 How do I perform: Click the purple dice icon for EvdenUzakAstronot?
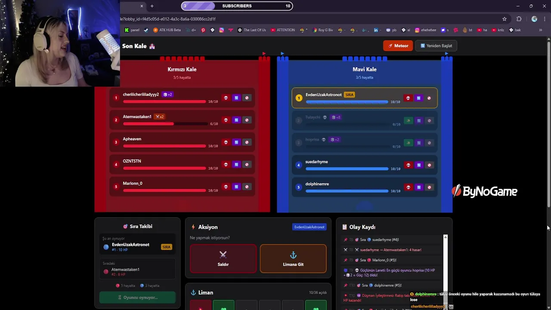coord(418,98)
